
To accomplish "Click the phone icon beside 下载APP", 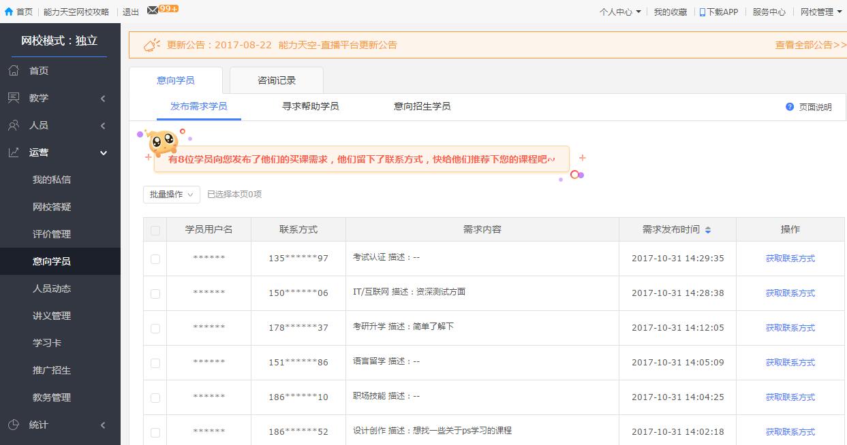I will point(703,12).
